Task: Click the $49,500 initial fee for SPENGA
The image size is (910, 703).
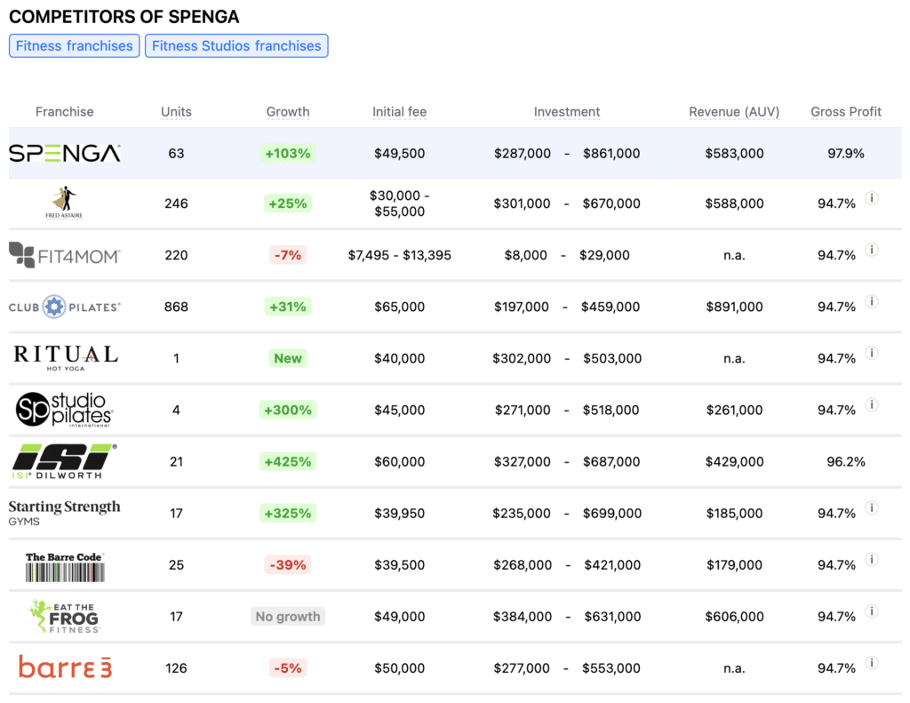Action: coord(399,153)
